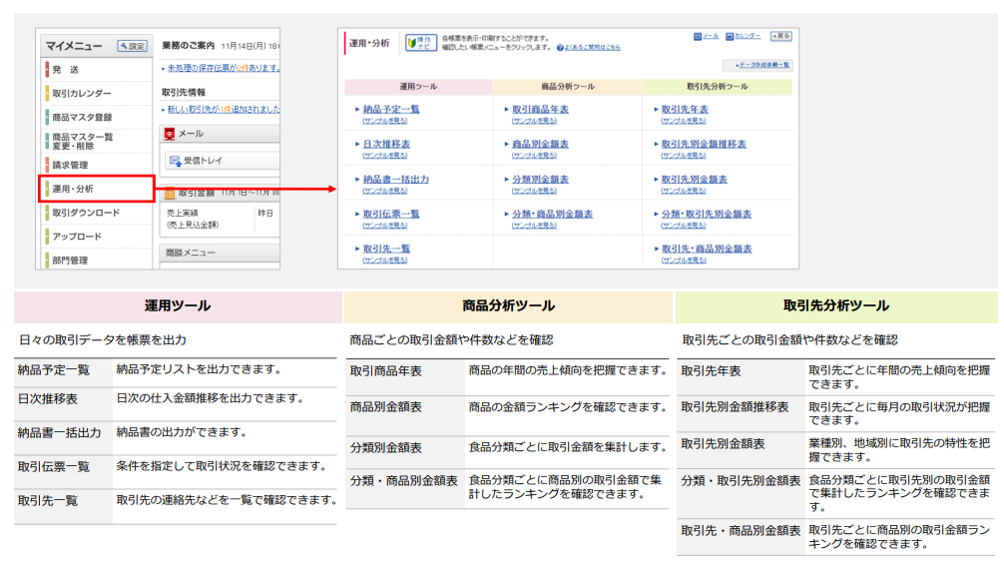Open the 取引商品年表 link

pos(540,109)
